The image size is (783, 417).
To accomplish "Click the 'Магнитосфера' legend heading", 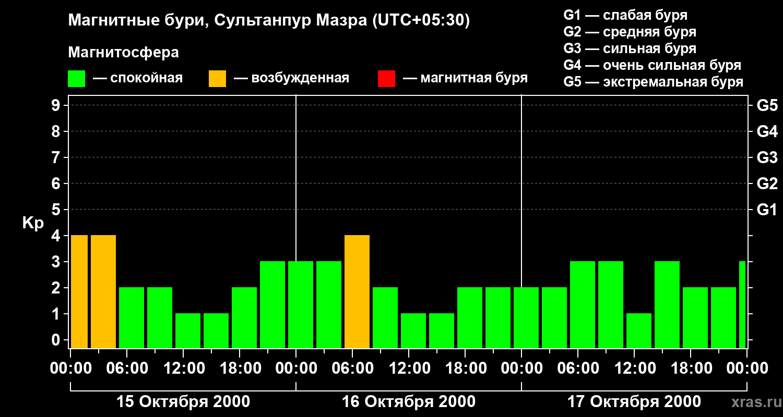I will click(124, 53).
